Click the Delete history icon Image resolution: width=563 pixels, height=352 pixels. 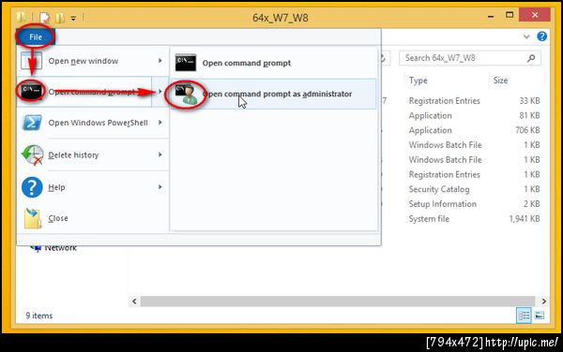pyautogui.click(x=32, y=155)
